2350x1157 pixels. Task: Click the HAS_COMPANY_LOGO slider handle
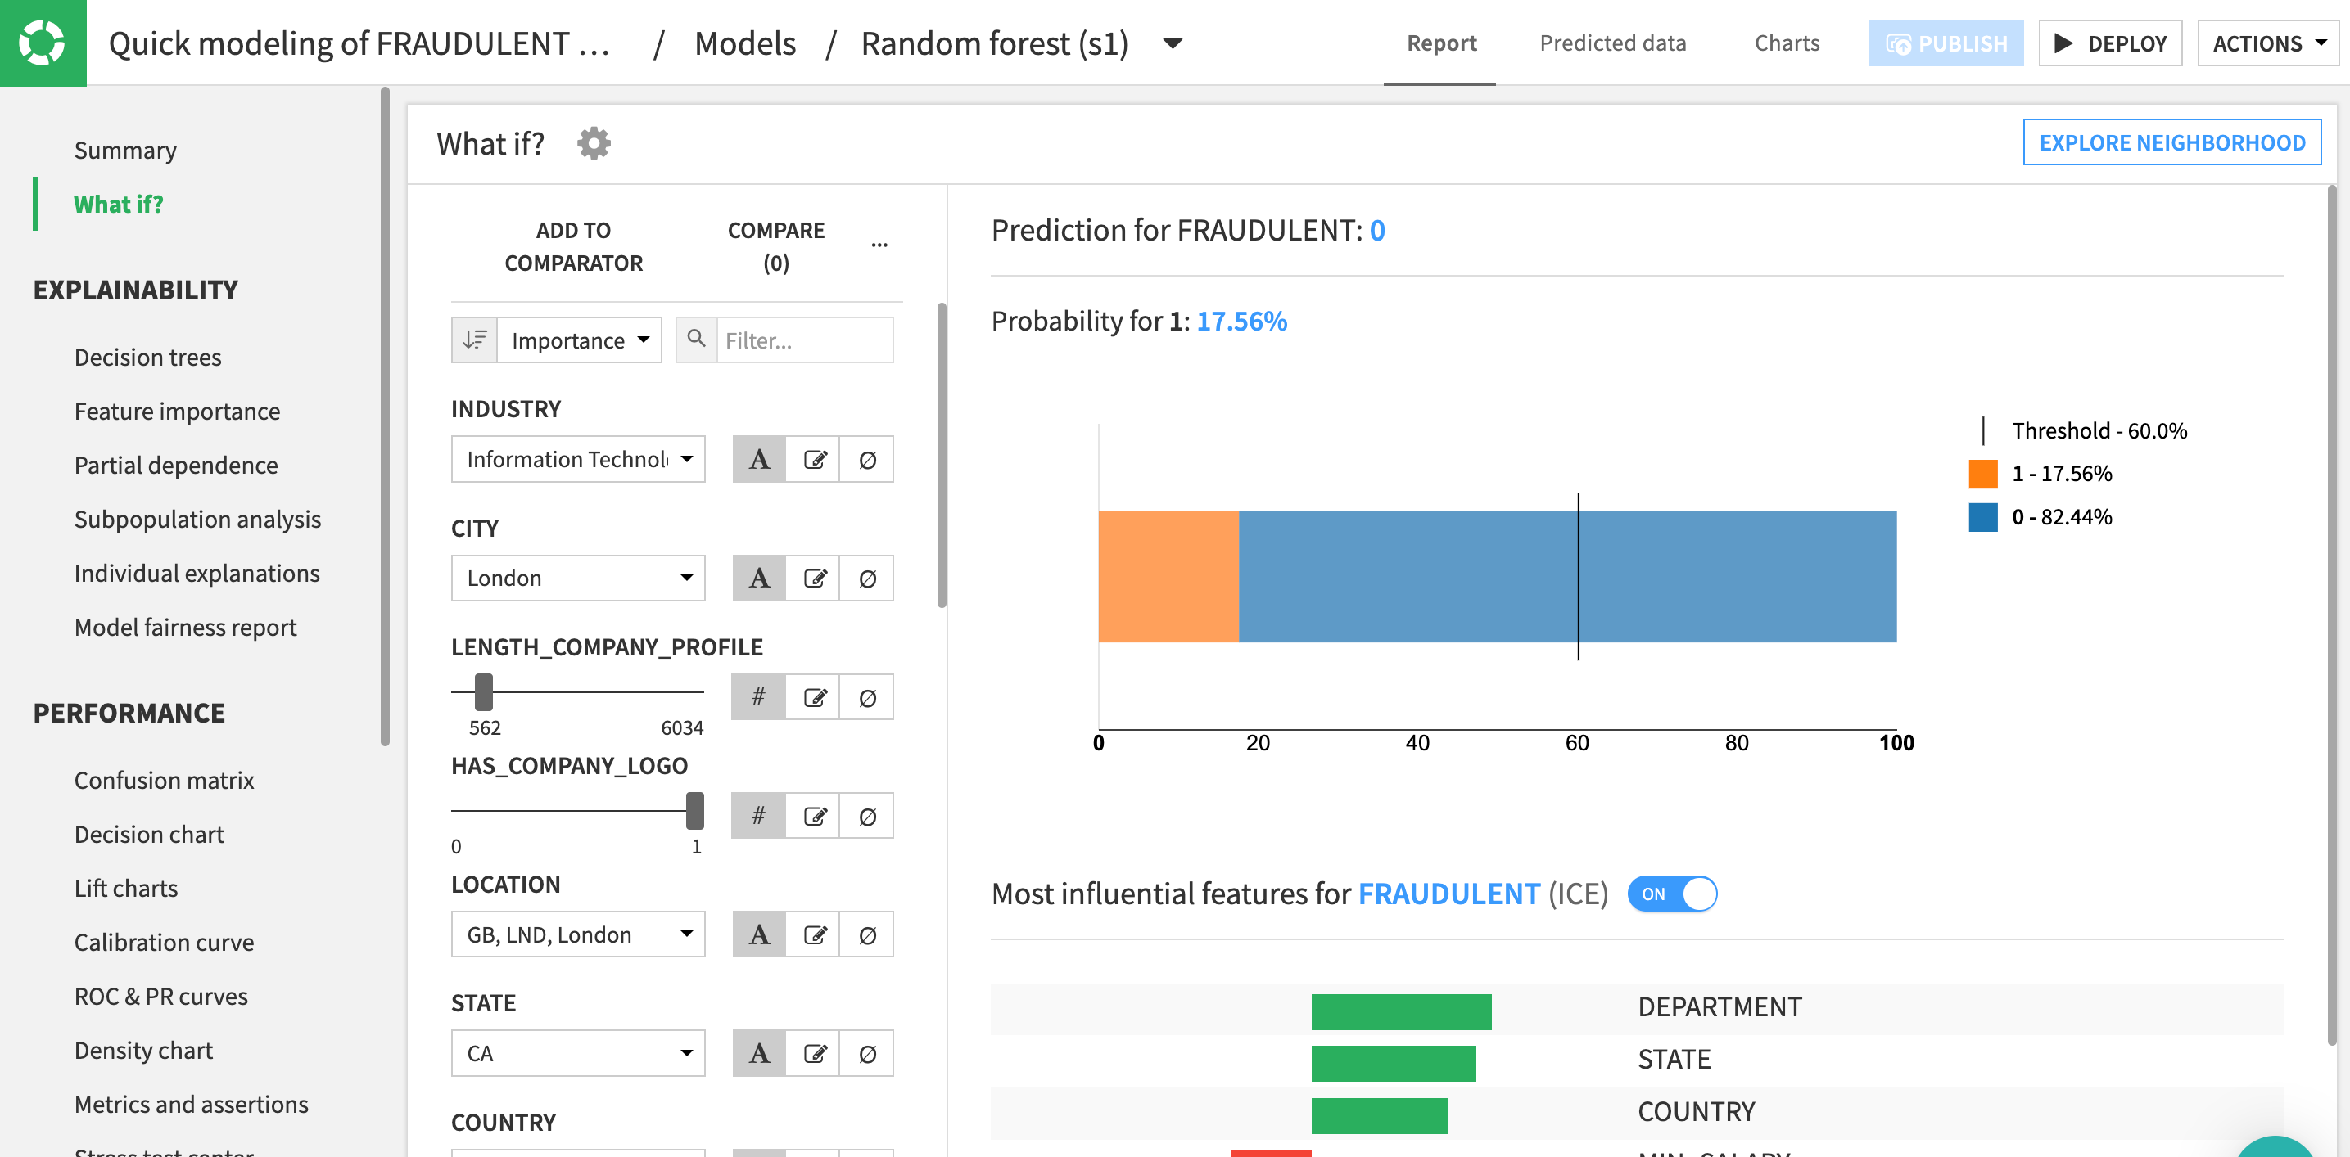click(x=695, y=809)
